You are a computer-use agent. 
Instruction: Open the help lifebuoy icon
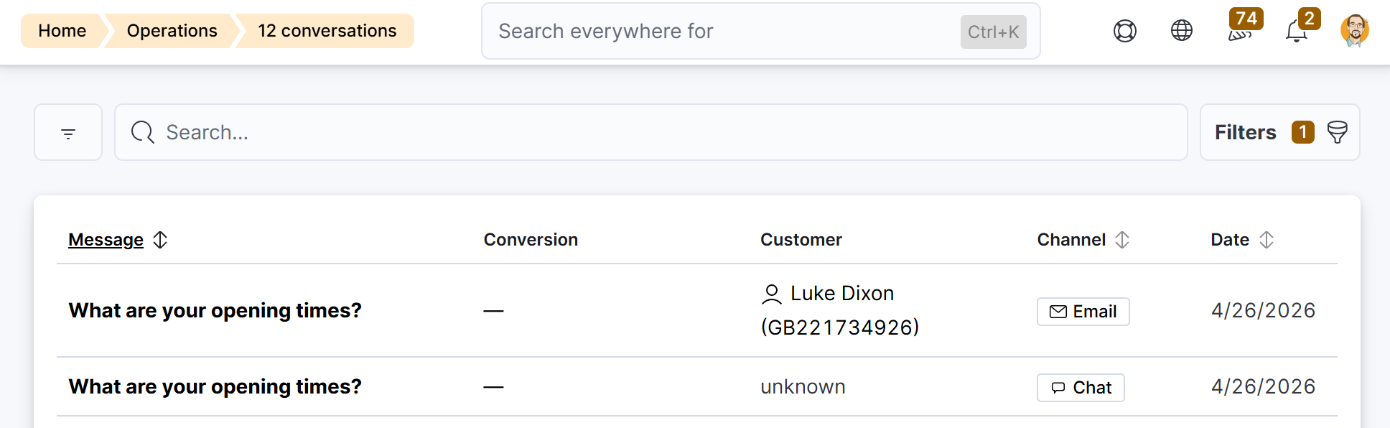pyautogui.click(x=1124, y=31)
